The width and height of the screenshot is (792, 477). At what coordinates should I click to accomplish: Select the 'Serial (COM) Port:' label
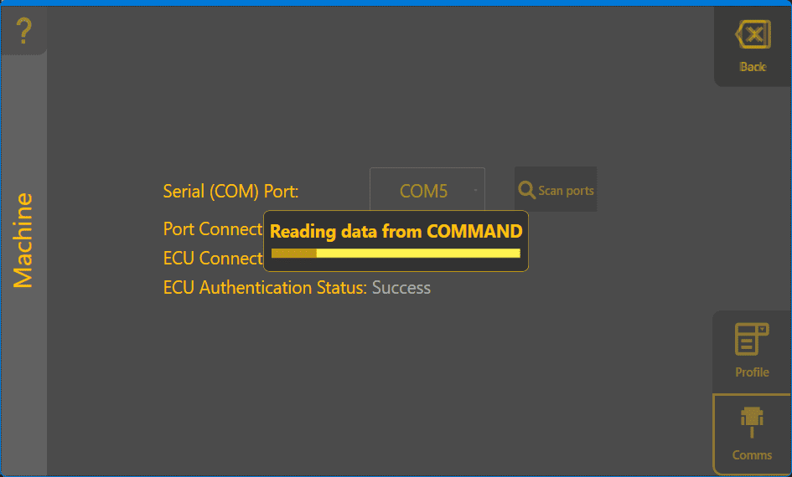230,191
